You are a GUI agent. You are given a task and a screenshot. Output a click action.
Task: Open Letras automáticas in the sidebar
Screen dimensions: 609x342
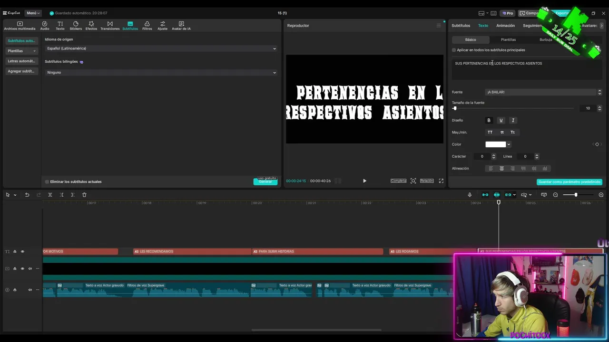coord(21,61)
